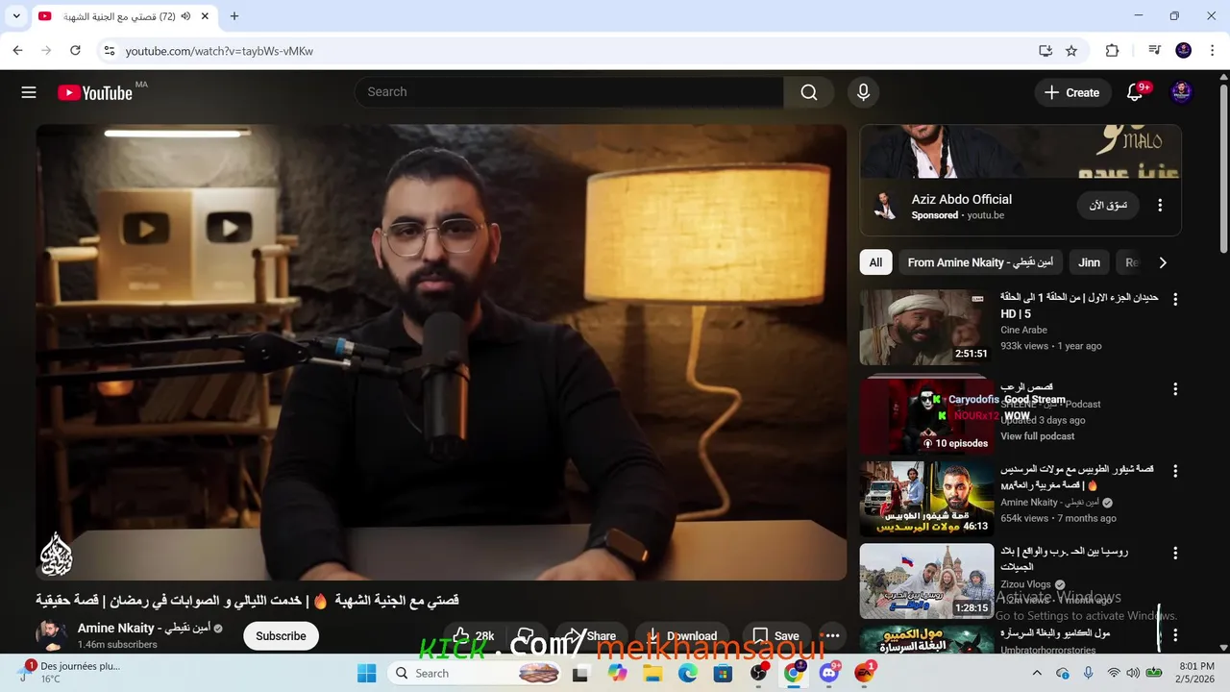Subscribe to Amine Nkaity channel
Screen dimensions: 1230x692
click(281, 636)
